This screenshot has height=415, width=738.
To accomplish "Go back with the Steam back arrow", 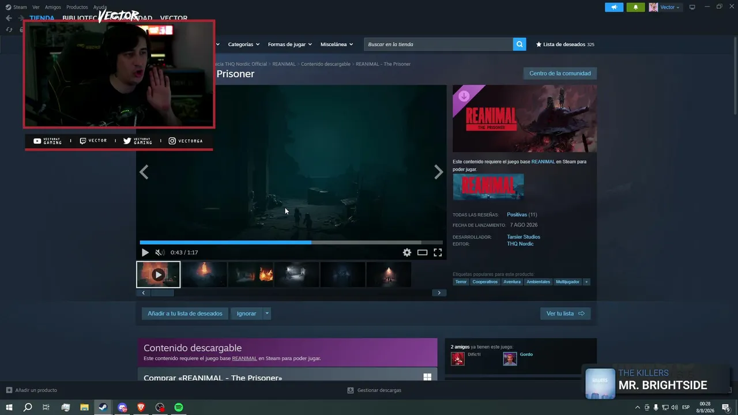I will pos(9,18).
